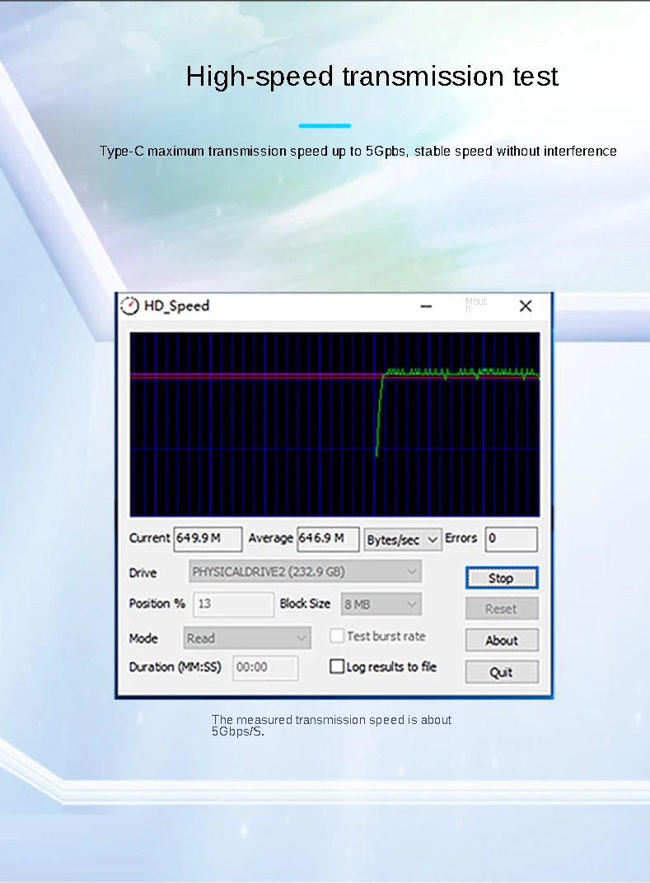Expand the PHYSICALDRIVE2 drive dropdown

(x=306, y=572)
